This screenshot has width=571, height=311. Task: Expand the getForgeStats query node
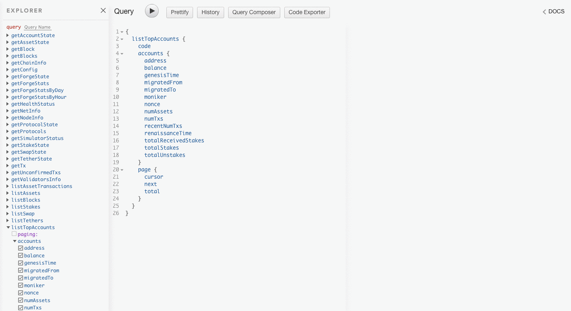8,83
